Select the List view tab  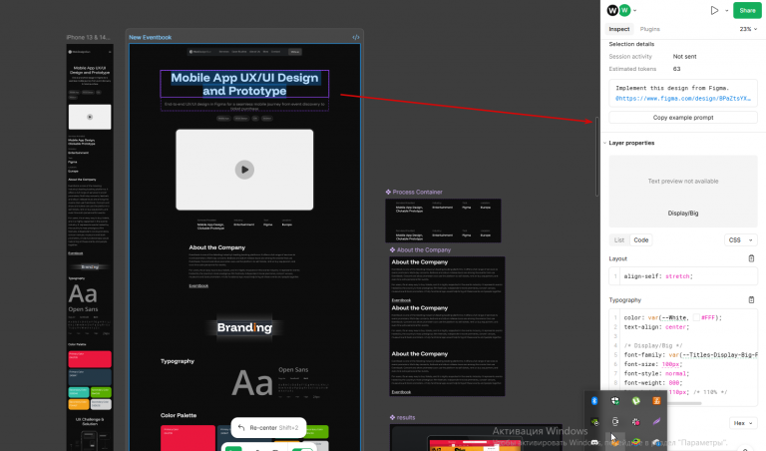pyautogui.click(x=619, y=239)
